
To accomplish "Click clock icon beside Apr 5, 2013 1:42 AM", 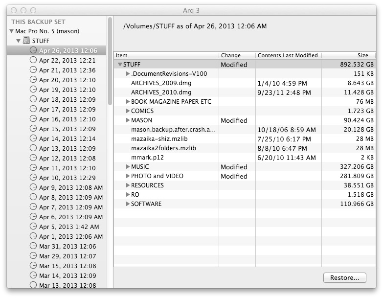I will (33, 227).
